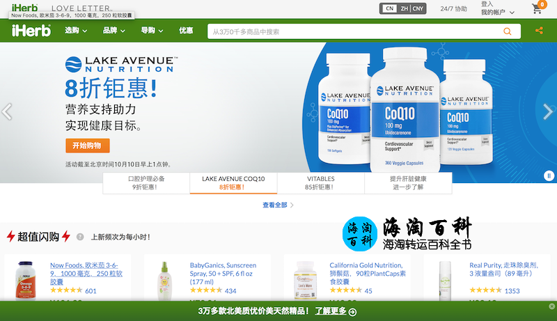Click the CoQ10 bottles banner image

pyautogui.click(x=405, y=109)
